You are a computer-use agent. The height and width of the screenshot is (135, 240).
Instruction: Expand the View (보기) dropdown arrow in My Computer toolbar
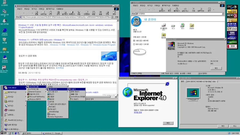(214, 10)
